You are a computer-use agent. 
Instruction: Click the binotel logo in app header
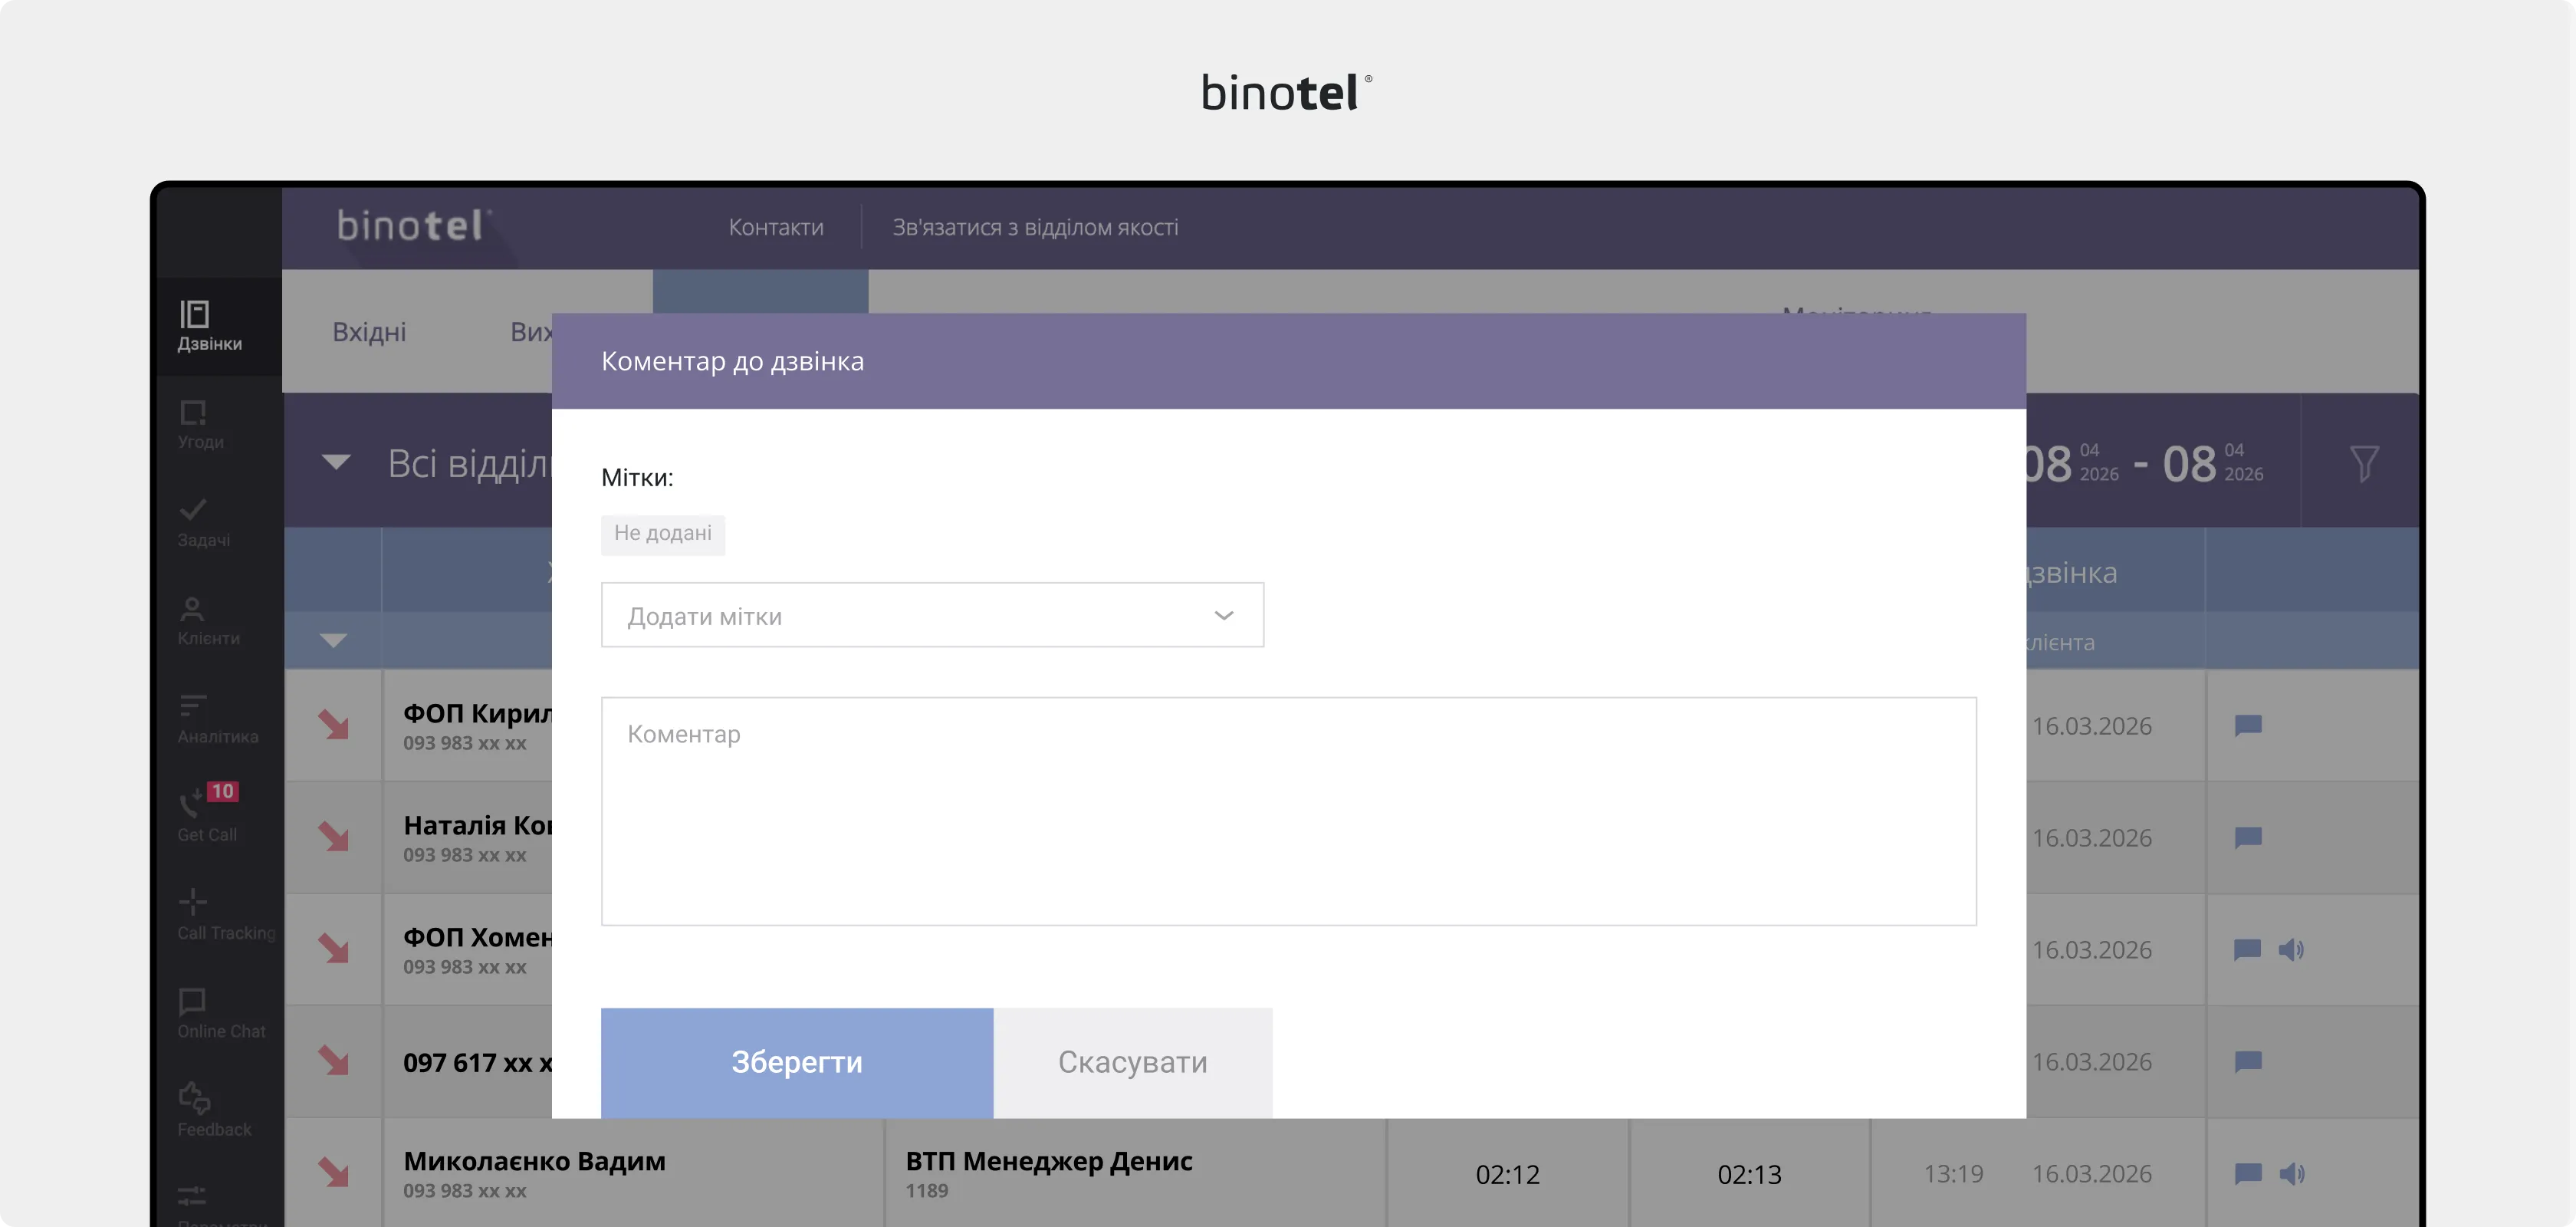pyautogui.click(x=413, y=225)
